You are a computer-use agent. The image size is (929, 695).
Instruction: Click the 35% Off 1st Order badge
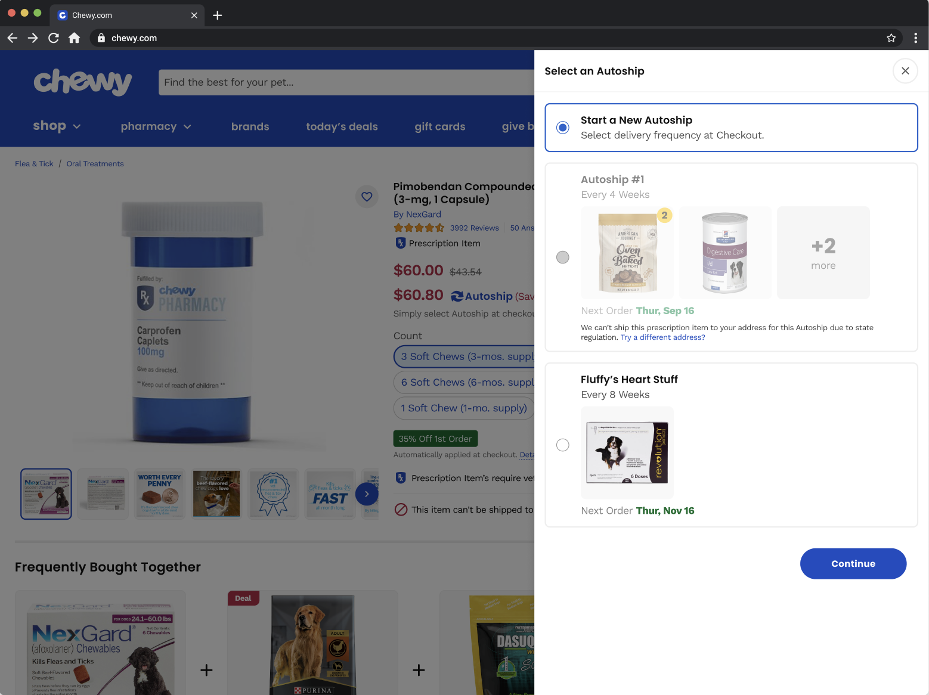(435, 439)
